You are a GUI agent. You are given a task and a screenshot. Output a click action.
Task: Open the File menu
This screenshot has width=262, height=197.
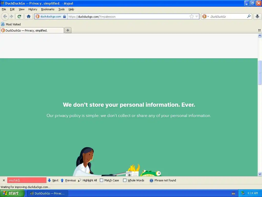pos(4,9)
